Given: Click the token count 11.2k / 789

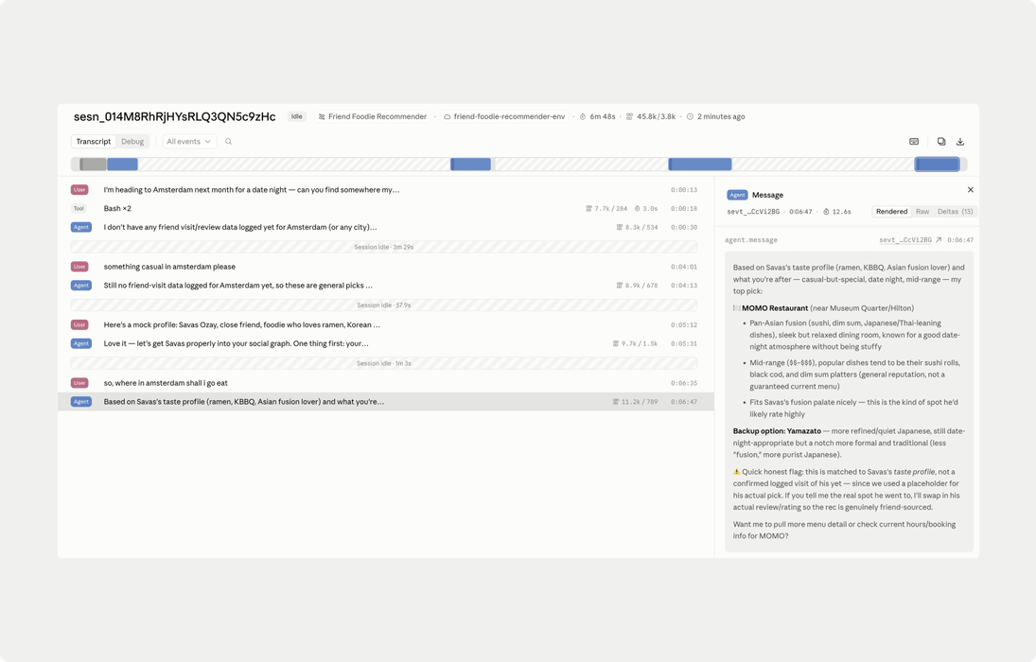Looking at the screenshot, I should (x=635, y=402).
